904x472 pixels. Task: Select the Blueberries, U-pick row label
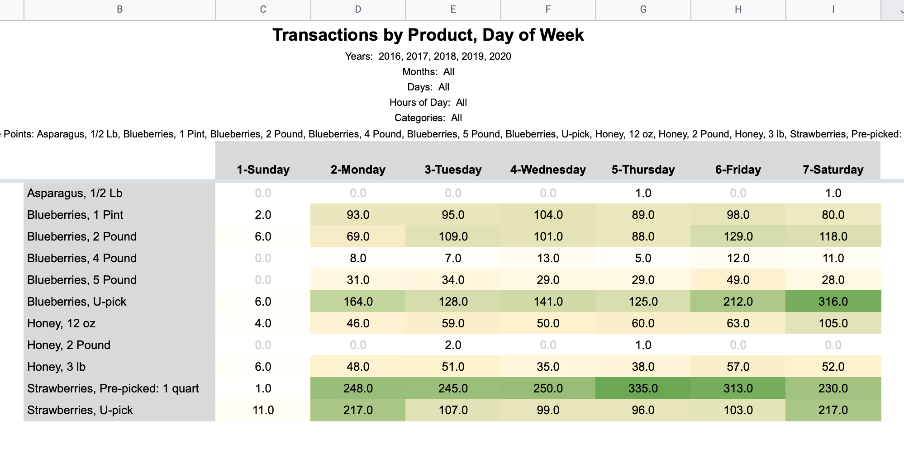pos(76,302)
